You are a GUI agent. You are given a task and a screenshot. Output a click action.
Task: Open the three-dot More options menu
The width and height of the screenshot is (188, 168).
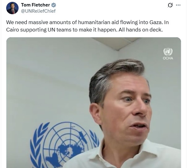tap(178, 5)
